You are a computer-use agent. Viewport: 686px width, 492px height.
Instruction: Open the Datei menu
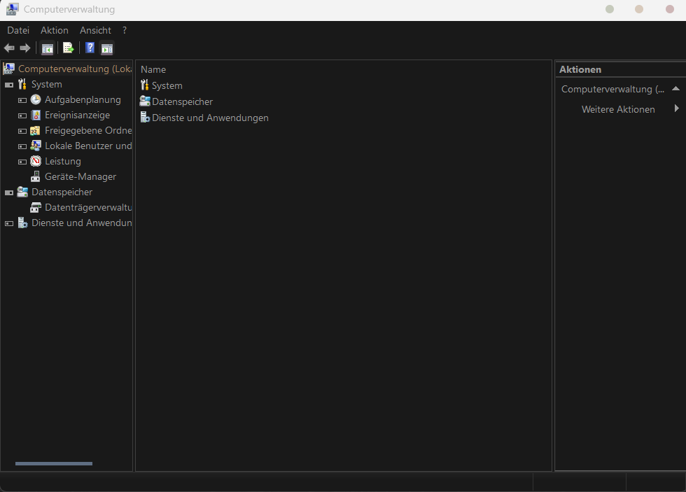[x=18, y=30]
